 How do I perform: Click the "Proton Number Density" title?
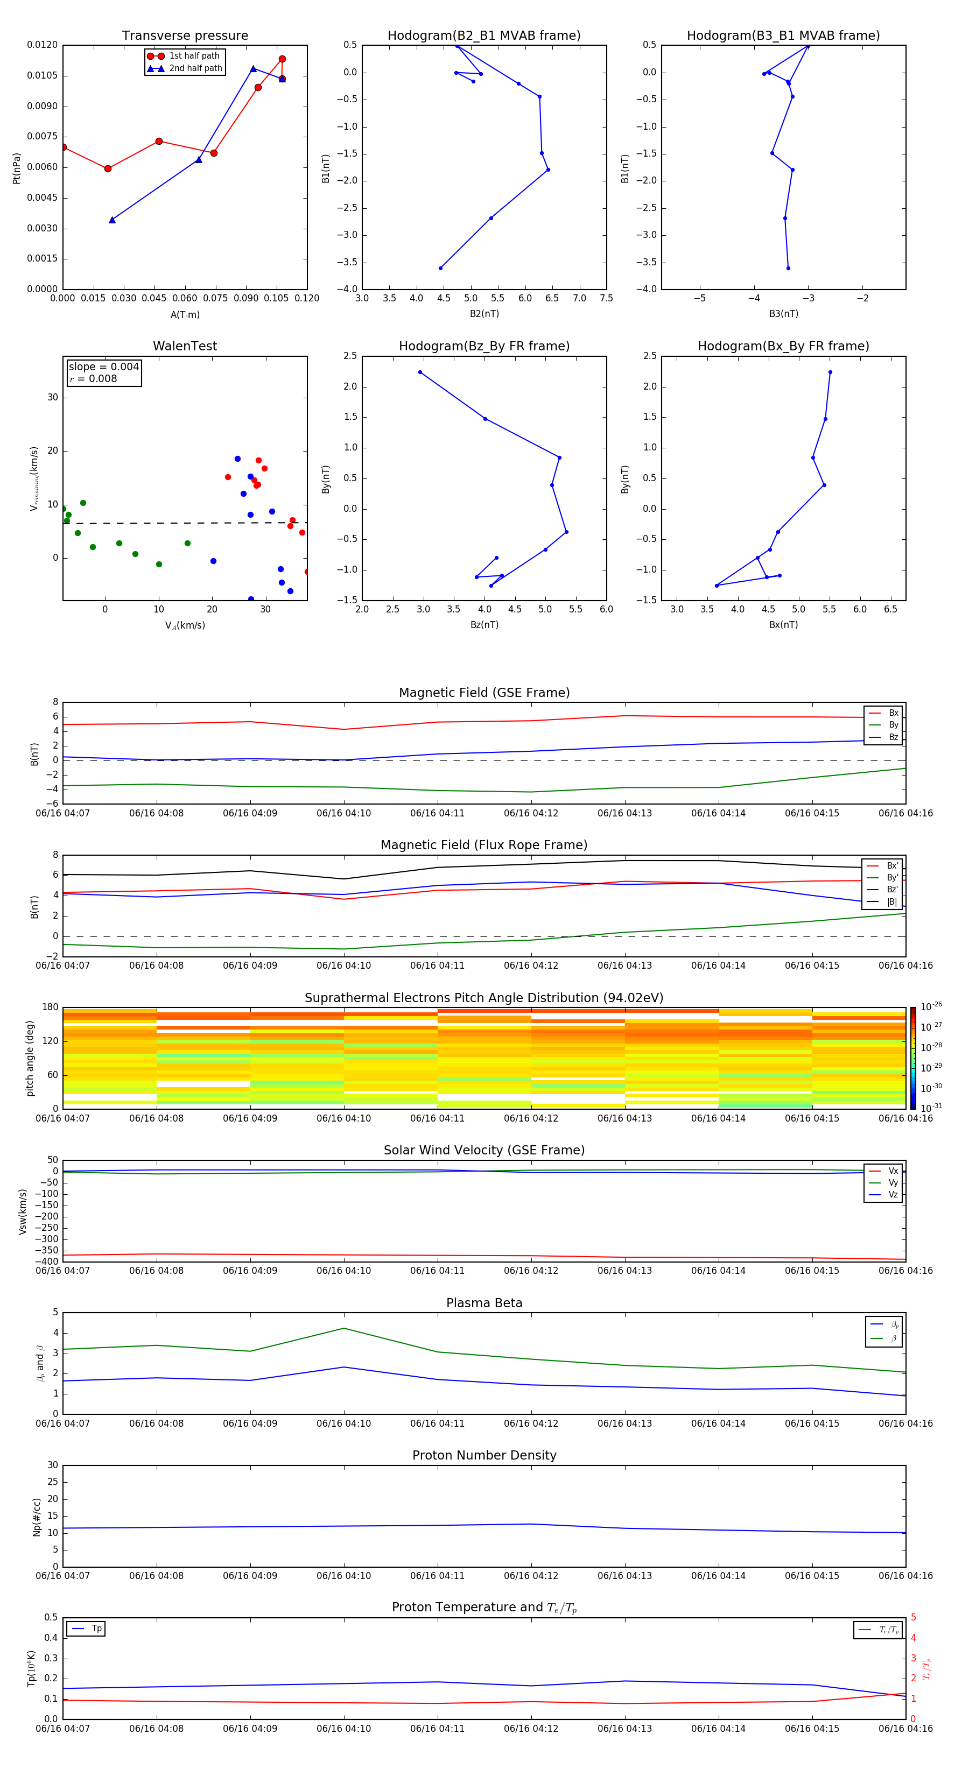(484, 1455)
